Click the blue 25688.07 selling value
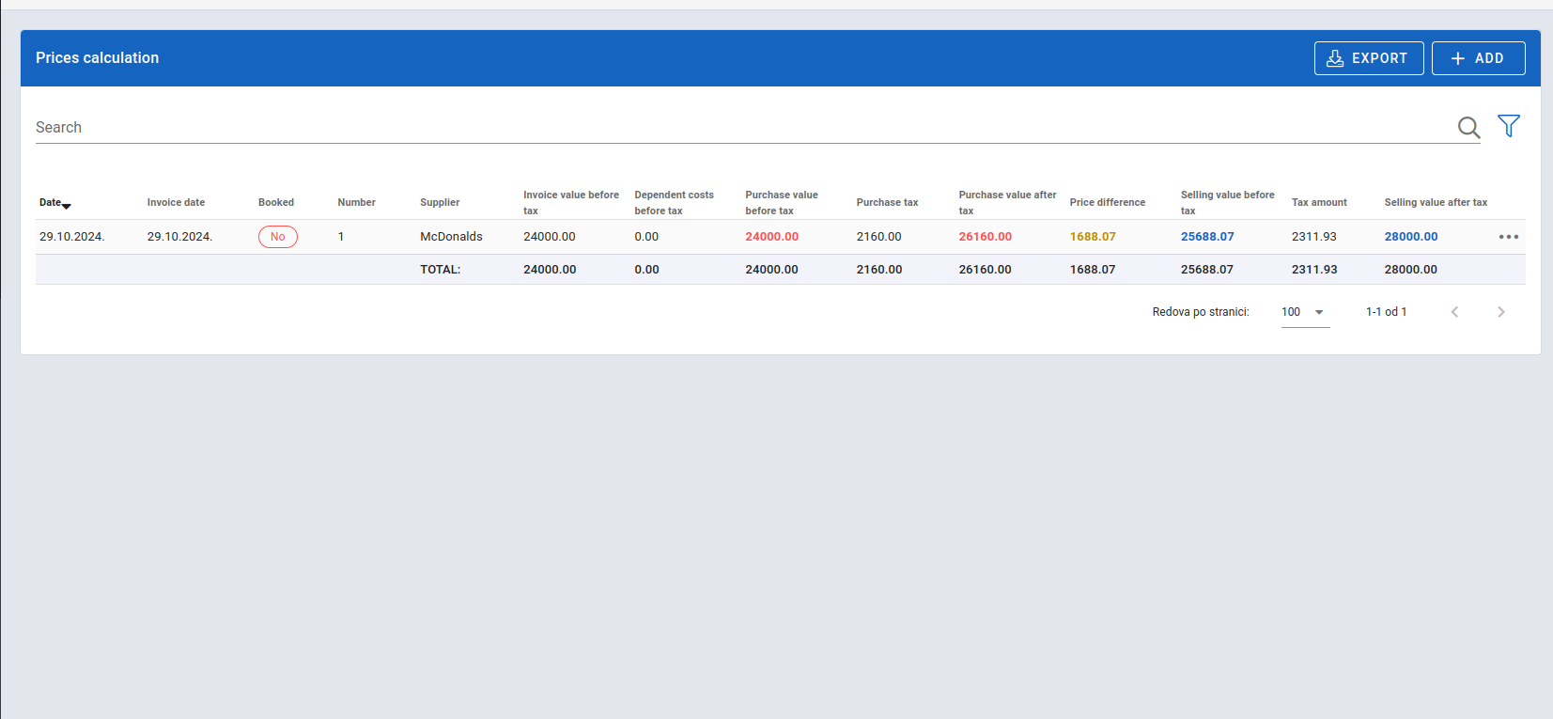Image resolution: width=1553 pixels, height=719 pixels. 1207,237
